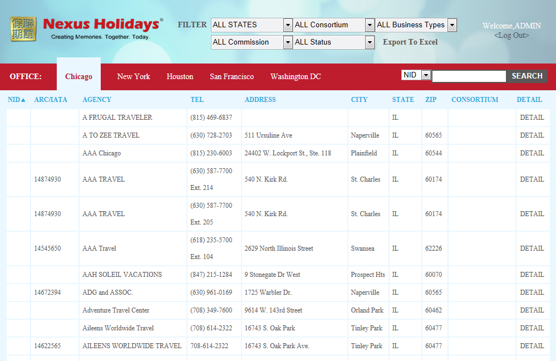Switch to the New York office tab

pyautogui.click(x=134, y=76)
